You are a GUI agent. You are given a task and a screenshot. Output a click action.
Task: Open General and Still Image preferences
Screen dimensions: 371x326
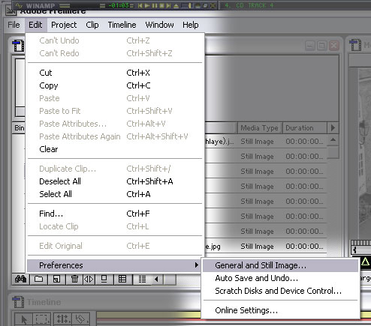pyautogui.click(x=280, y=265)
